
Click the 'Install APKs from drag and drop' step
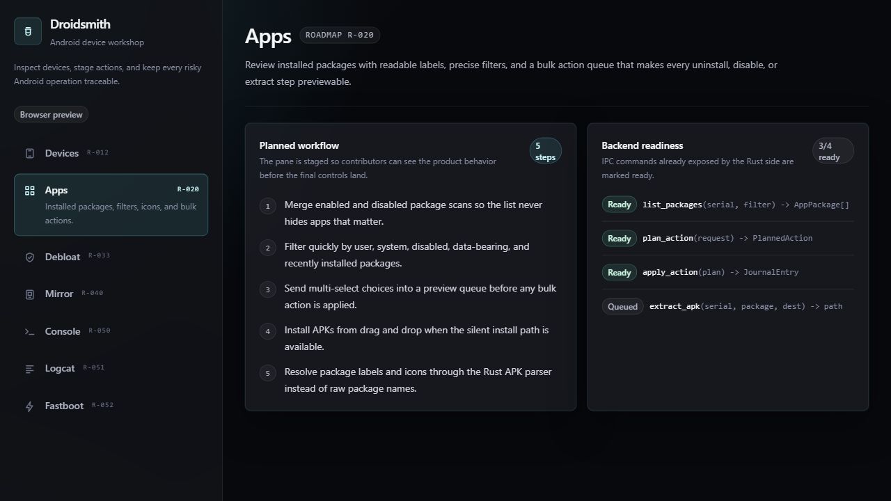click(x=417, y=338)
